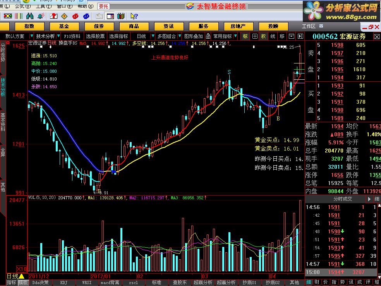Click the 选择股票 button
This screenshot has width=381, height=286.
(96, 36)
